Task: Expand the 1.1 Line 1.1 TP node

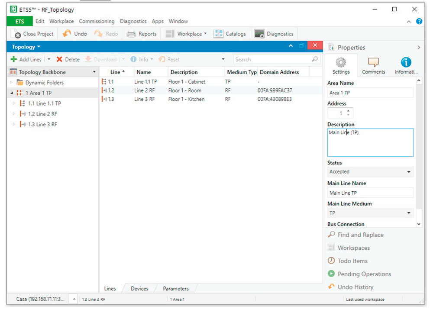Action: [x=14, y=103]
